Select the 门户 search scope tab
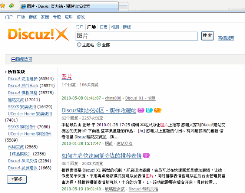 79,27
